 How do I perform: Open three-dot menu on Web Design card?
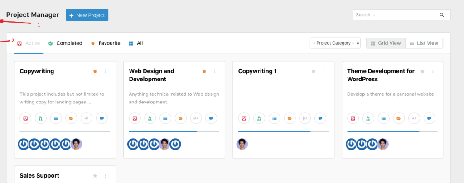point(215,71)
